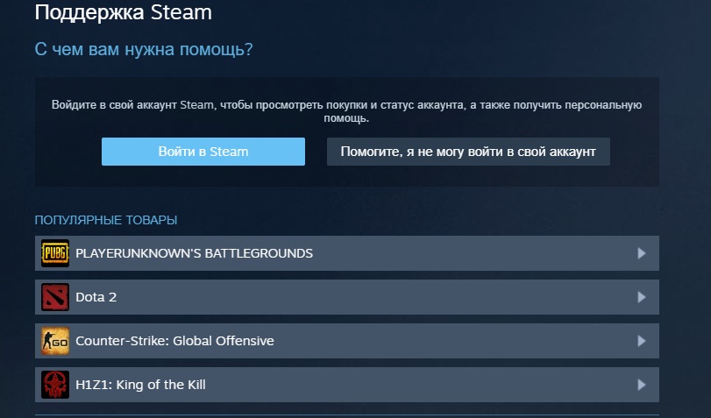Open the H1Z1 row's right arrow
The height and width of the screenshot is (418, 711).
click(x=641, y=385)
